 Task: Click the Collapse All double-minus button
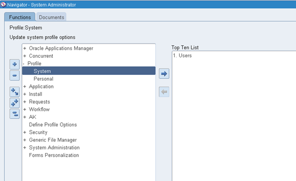[x=15, y=114]
